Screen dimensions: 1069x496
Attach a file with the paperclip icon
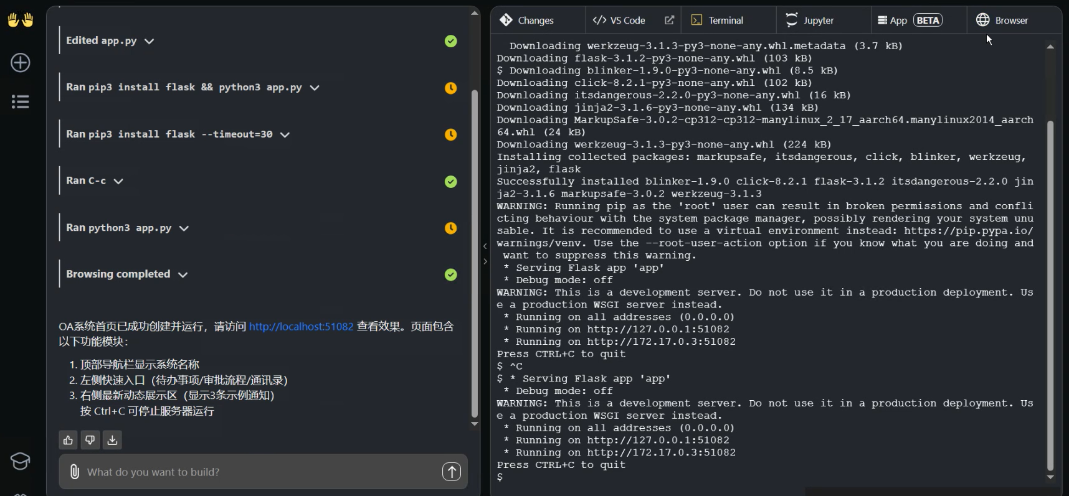coord(75,472)
